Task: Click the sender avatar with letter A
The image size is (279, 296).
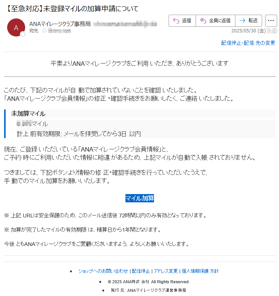Action: [16, 27]
